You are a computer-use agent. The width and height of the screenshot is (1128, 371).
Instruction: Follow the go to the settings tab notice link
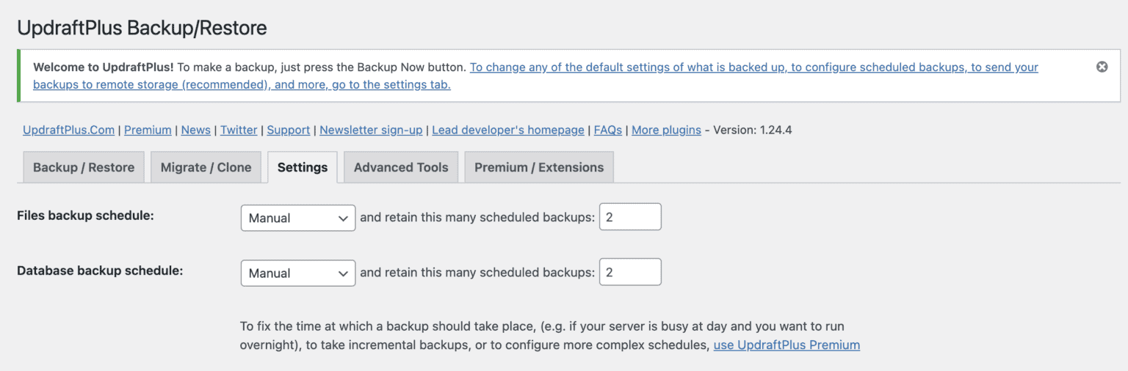pyautogui.click(x=535, y=76)
